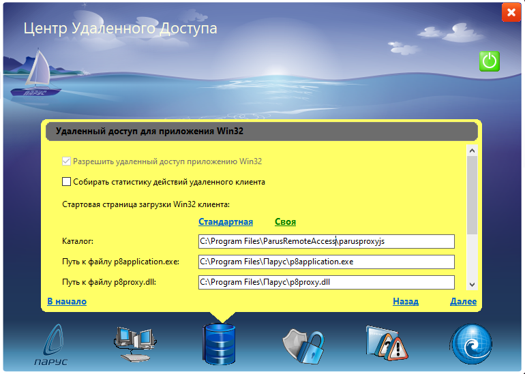This screenshot has height=374, width=525.
Task: Click the Стартовая страница загрузки Win32 клиента text
Action: [x=146, y=204]
